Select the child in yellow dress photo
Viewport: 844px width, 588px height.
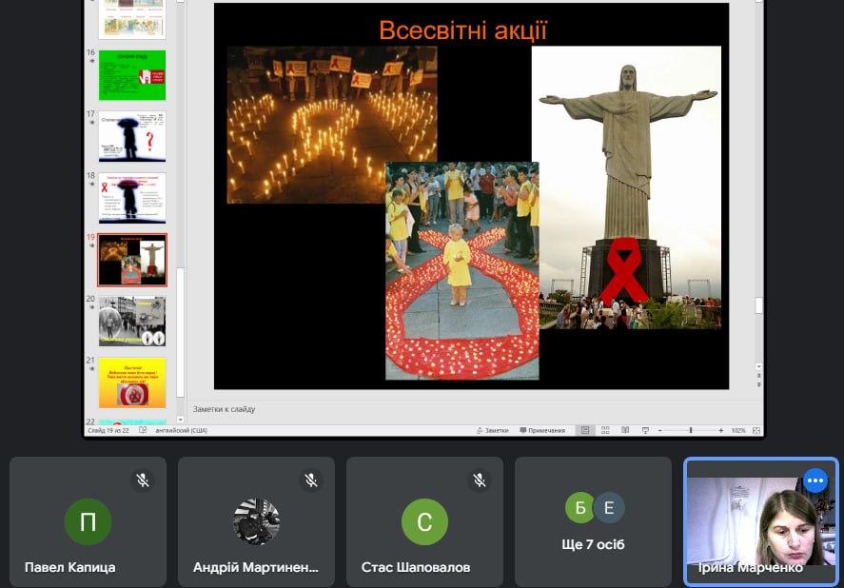click(461, 271)
